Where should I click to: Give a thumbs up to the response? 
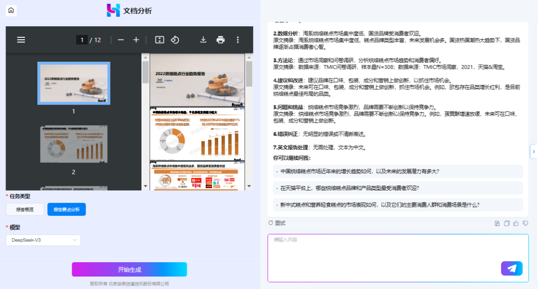516,223
